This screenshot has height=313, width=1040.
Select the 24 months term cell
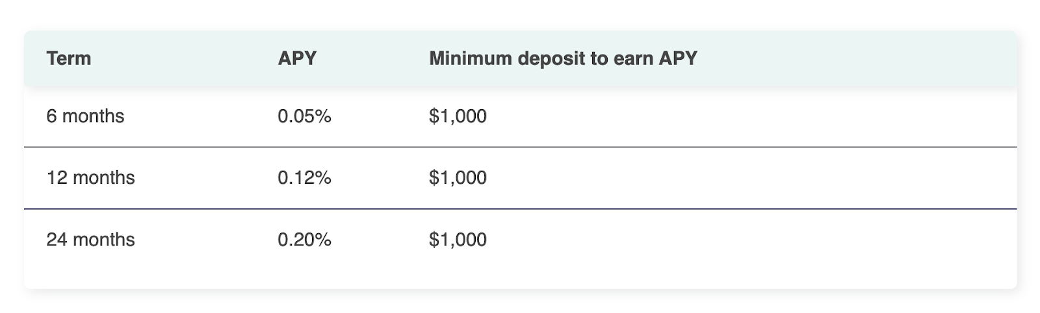point(90,240)
